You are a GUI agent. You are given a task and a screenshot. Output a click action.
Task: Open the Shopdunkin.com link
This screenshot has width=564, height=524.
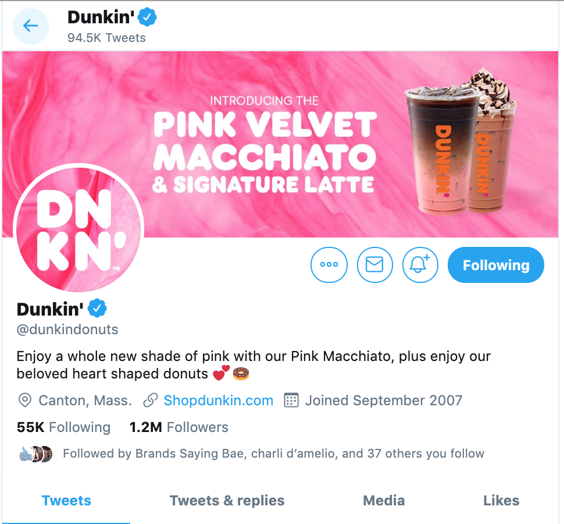pos(219,401)
